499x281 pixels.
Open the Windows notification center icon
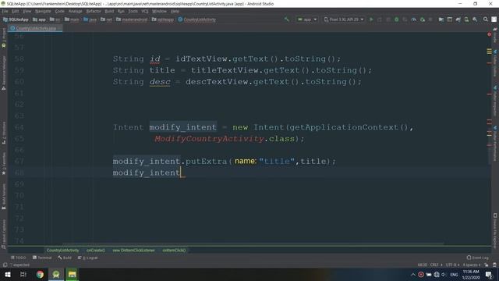coord(489,274)
